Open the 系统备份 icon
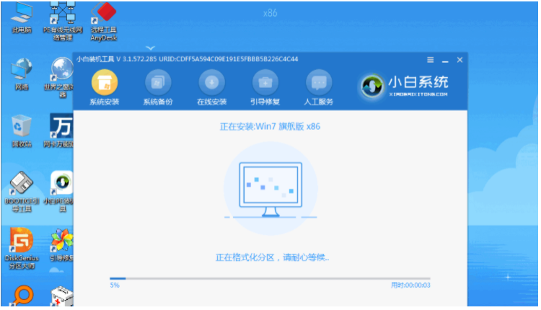The width and height of the screenshot is (541, 310). (x=158, y=83)
